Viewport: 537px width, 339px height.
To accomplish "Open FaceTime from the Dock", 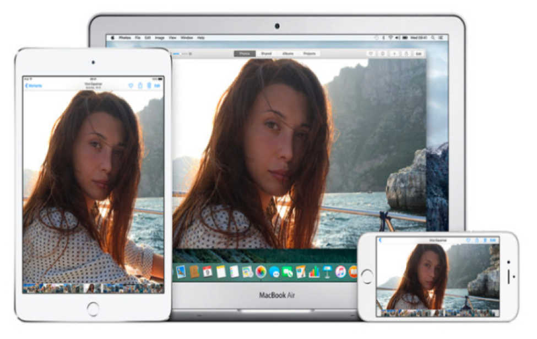I will pyautogui.click(x=288, y=271).
